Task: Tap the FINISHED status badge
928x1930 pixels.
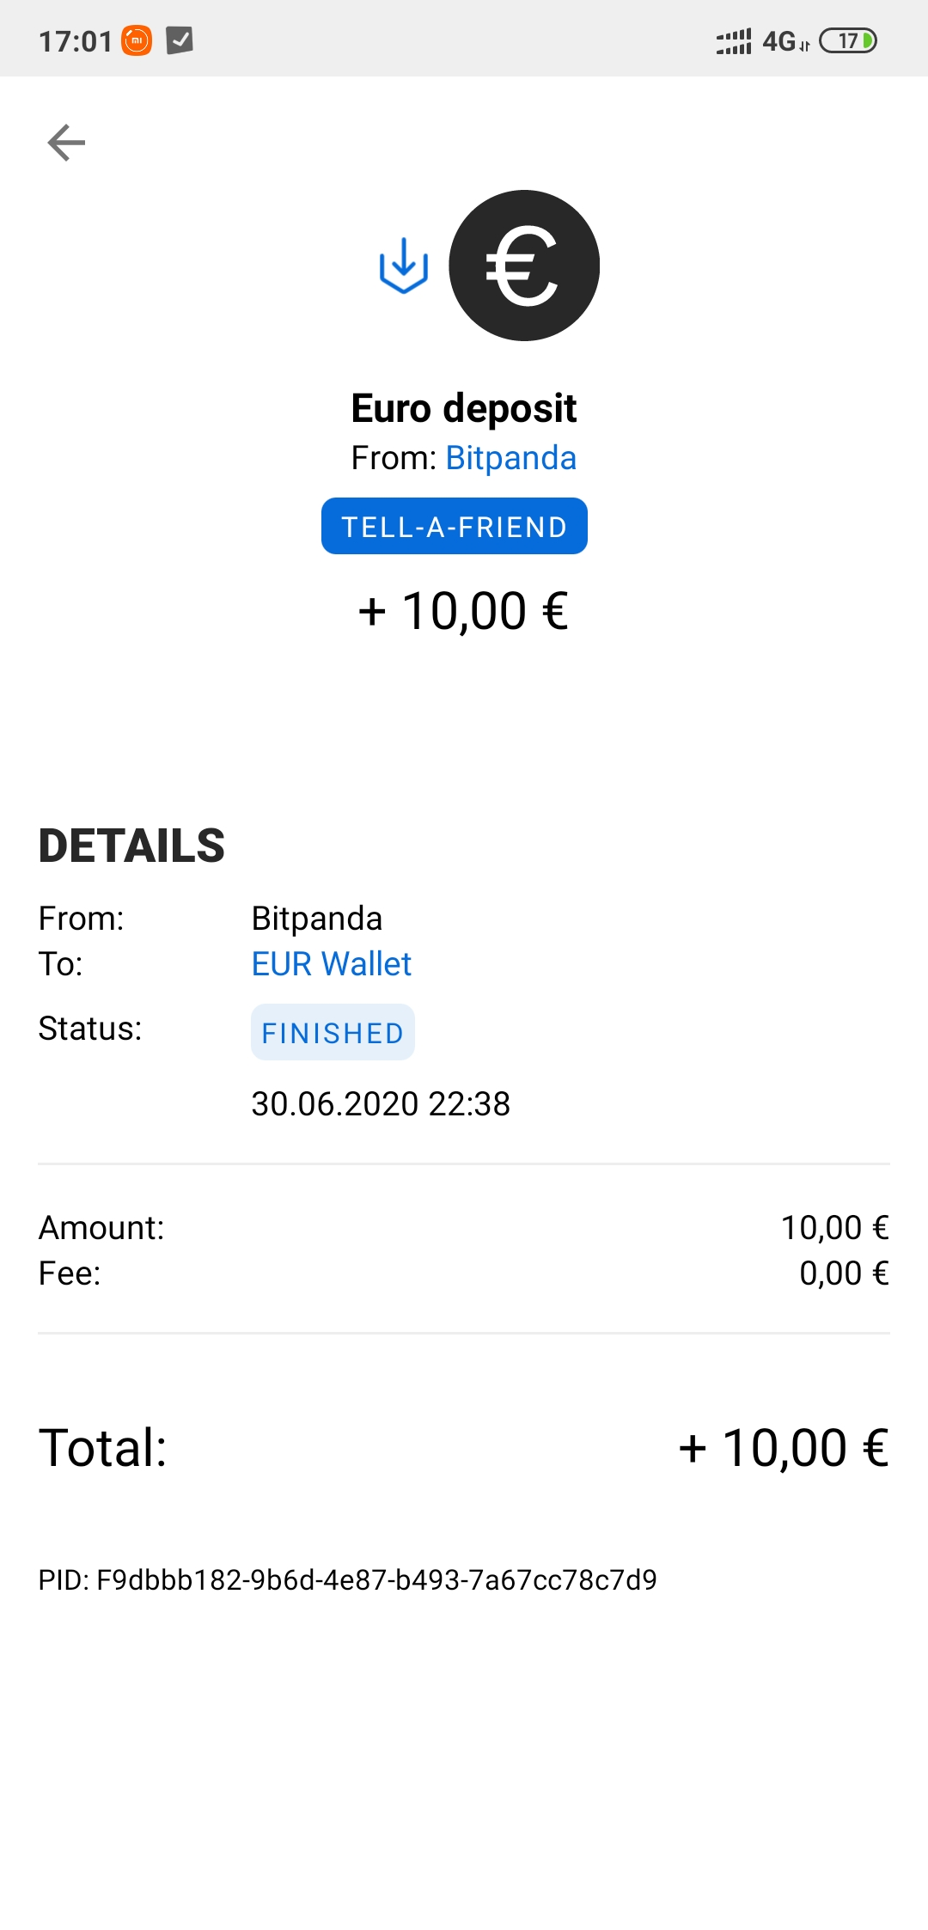Action: pos(333,1032)
